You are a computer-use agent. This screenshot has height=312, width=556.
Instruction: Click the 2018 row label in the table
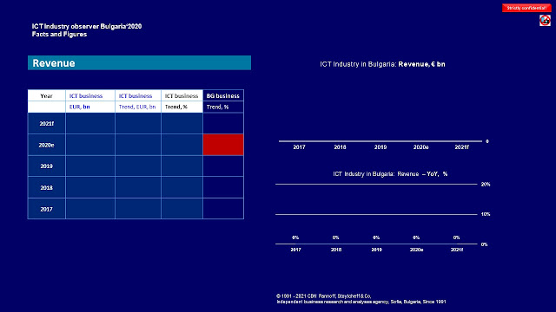pyautogui.click(x=46, y=187)
